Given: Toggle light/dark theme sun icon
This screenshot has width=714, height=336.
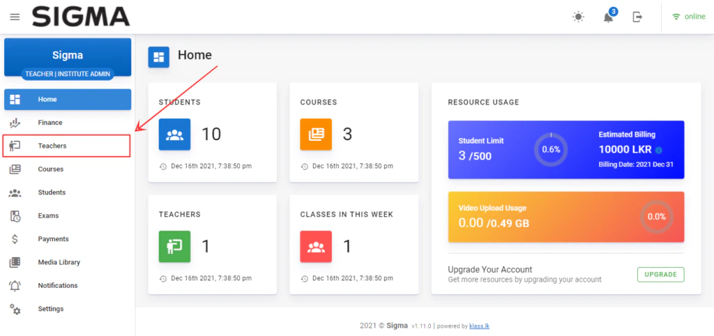Looking at the screenshot, I should (578, 17).
